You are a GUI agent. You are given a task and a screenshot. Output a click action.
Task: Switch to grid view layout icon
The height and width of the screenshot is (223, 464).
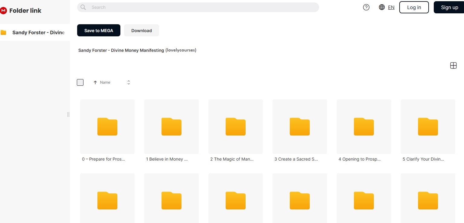click(x=453, y=65)
